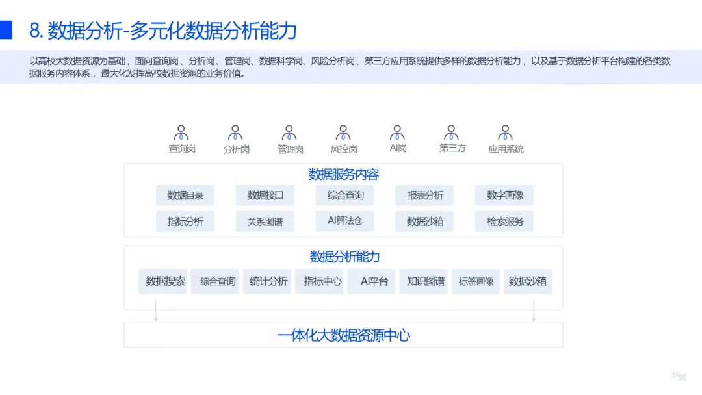Select the 综合查询 box under 数据服务内容
This screenshot has width=702, height=395.
coord(344,196)
